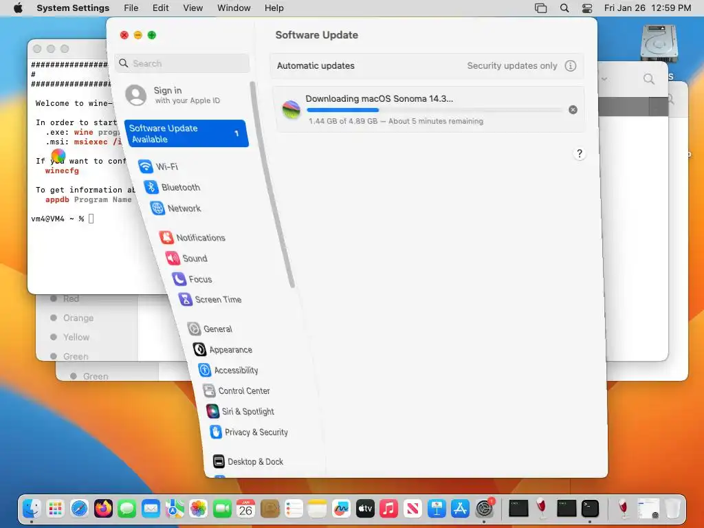
Task: Select General in the settings sidebar
Action: [210, 329]
